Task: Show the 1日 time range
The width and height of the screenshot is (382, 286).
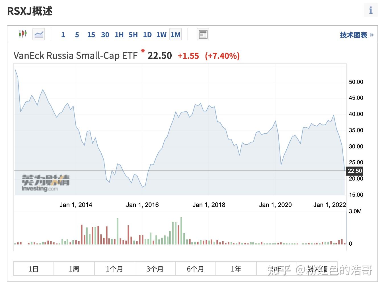Action: (34, 269)
